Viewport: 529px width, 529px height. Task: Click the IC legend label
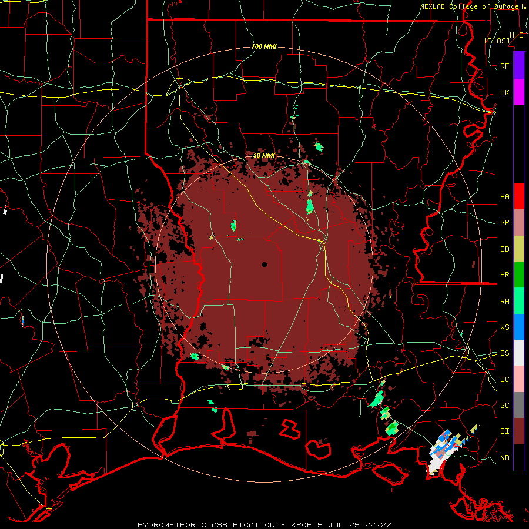[504, 380]
